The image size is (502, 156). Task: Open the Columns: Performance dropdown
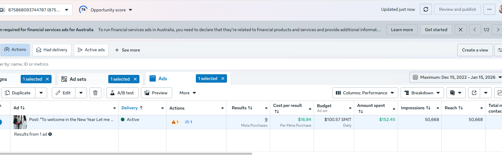point(365,93)
